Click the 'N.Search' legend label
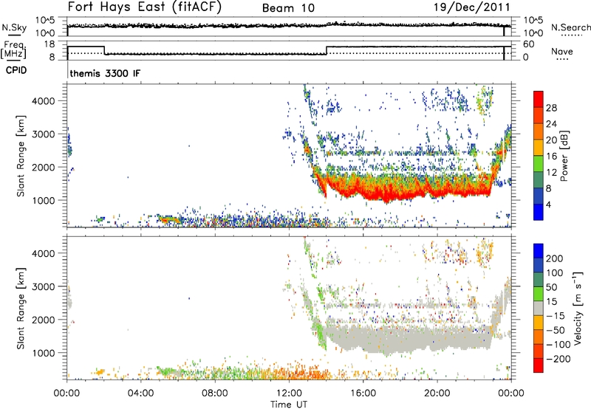 [570, 27]
